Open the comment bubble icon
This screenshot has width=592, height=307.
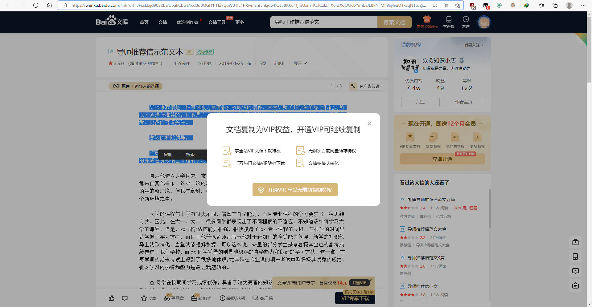(125, 298)
